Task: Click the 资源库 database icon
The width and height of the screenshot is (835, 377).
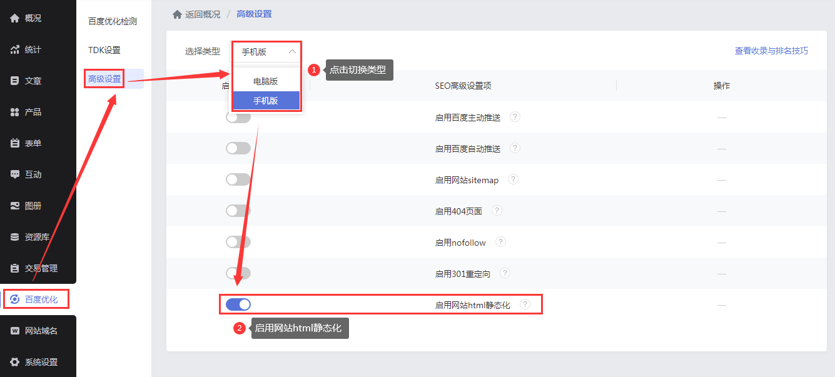Action: (x=15, y=237)
